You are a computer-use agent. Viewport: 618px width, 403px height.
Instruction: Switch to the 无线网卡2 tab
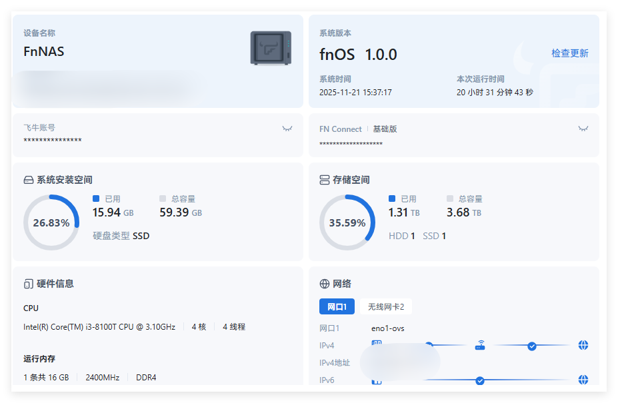point(386,306)
